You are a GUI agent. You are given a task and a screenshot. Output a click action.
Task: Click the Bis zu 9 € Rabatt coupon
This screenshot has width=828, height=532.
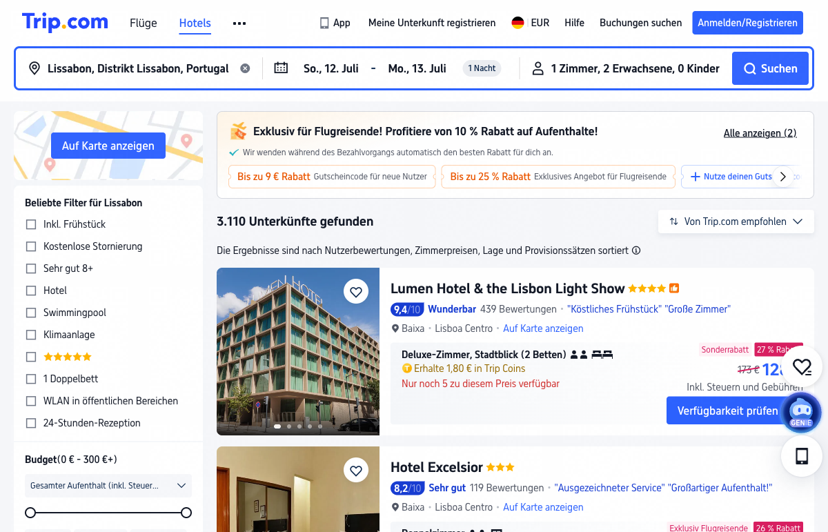click(x=332, y=177)
